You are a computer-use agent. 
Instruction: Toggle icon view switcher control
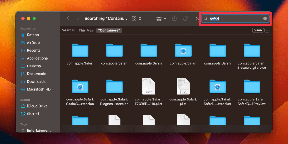137,19
